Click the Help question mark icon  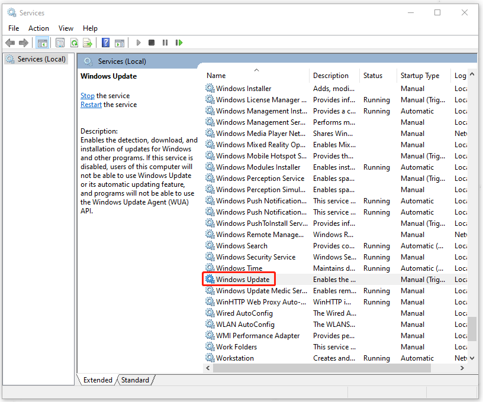(105, 43)
